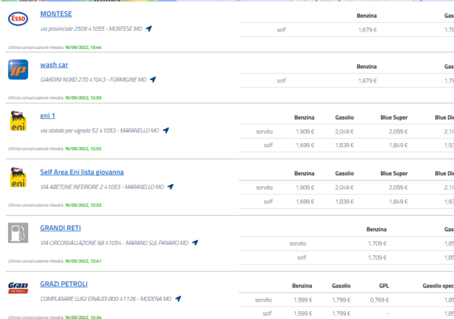Click timestamp 16/09/2022, 12:53
454x319 pixels.
(83, 205)
